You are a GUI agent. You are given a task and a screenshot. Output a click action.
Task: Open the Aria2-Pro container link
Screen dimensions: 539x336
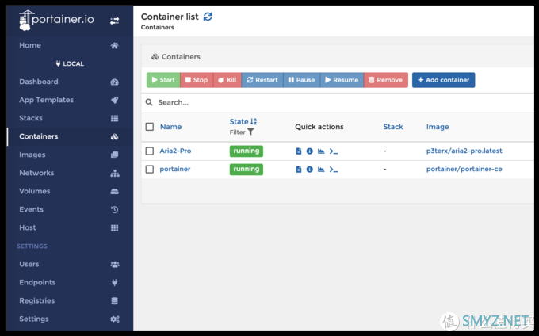click(x=175, y=151)
